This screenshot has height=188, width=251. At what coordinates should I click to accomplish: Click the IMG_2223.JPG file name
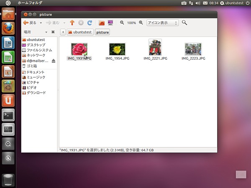193,58
